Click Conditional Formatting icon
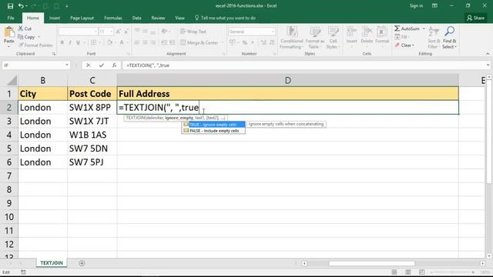 [x=291, y=32]
